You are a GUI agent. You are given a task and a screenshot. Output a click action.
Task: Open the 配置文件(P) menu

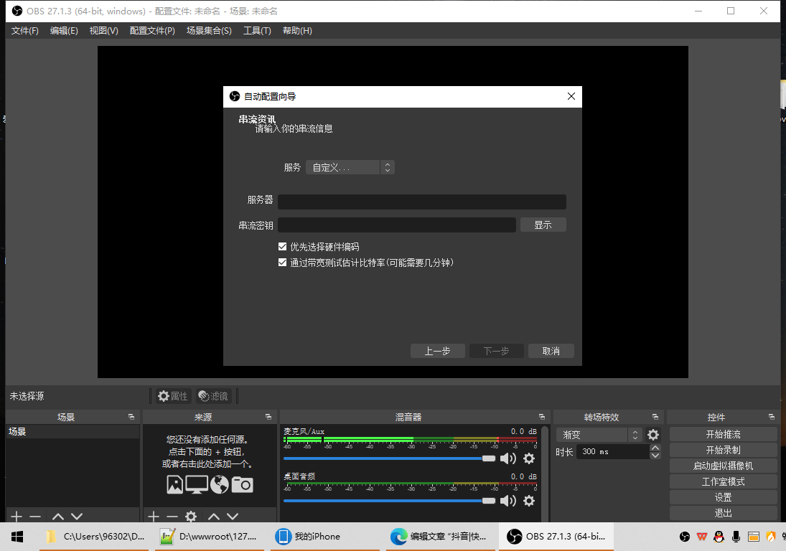152,31
